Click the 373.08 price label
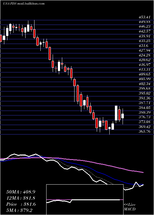The height and width of the screenshot is (215, 154). [144, 122]
